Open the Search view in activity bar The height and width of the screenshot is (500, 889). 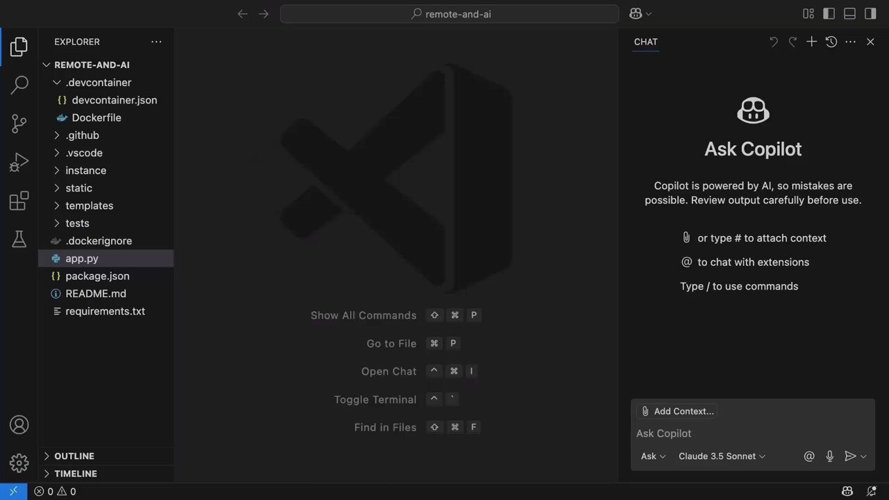[x=19, y=85]
